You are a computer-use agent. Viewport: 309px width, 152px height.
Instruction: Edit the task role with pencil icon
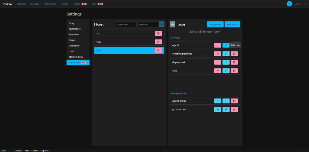(226, 70)
